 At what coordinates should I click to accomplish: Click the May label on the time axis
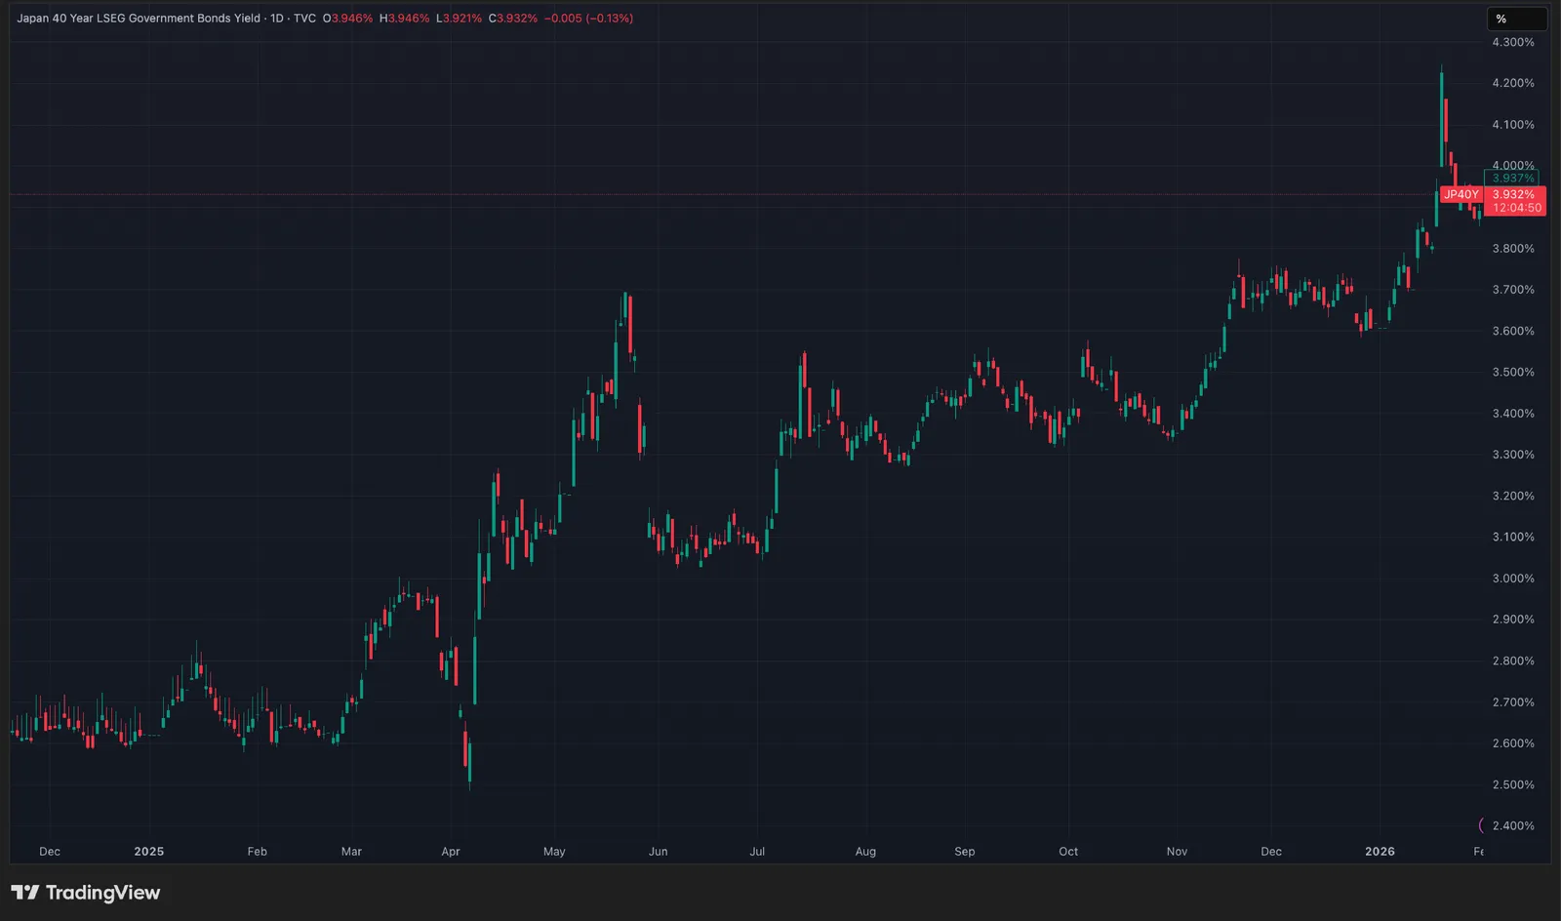[x=554, y=852]
